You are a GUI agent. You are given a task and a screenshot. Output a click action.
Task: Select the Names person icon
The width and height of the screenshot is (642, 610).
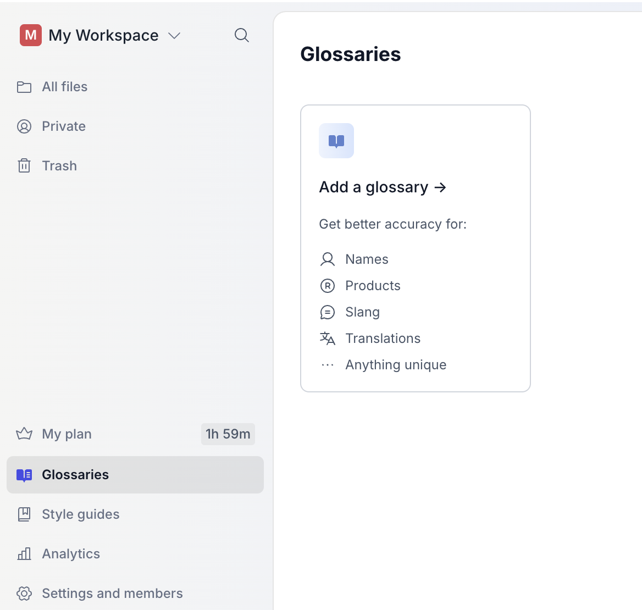coord(328,259)
